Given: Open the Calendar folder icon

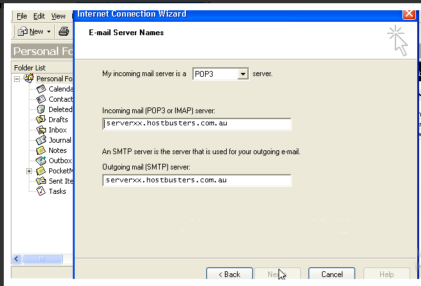Looking at the screenshot, I should (41, 89).
